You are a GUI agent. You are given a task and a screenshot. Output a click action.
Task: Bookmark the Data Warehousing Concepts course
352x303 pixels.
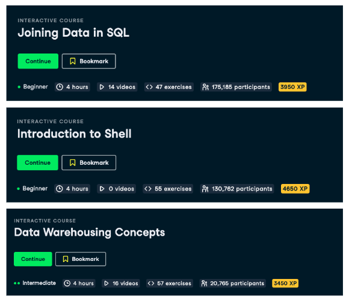81,259
